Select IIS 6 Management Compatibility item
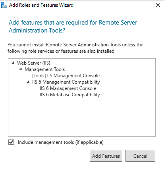 66,82
